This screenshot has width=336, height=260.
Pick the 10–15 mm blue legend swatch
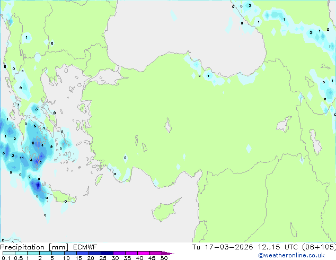pyautogui.click(x=70, y=253)
